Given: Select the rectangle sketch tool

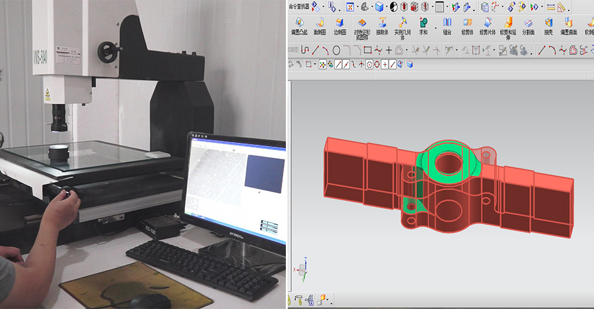Looking at the screenshot, I should (x=368, y=50).
